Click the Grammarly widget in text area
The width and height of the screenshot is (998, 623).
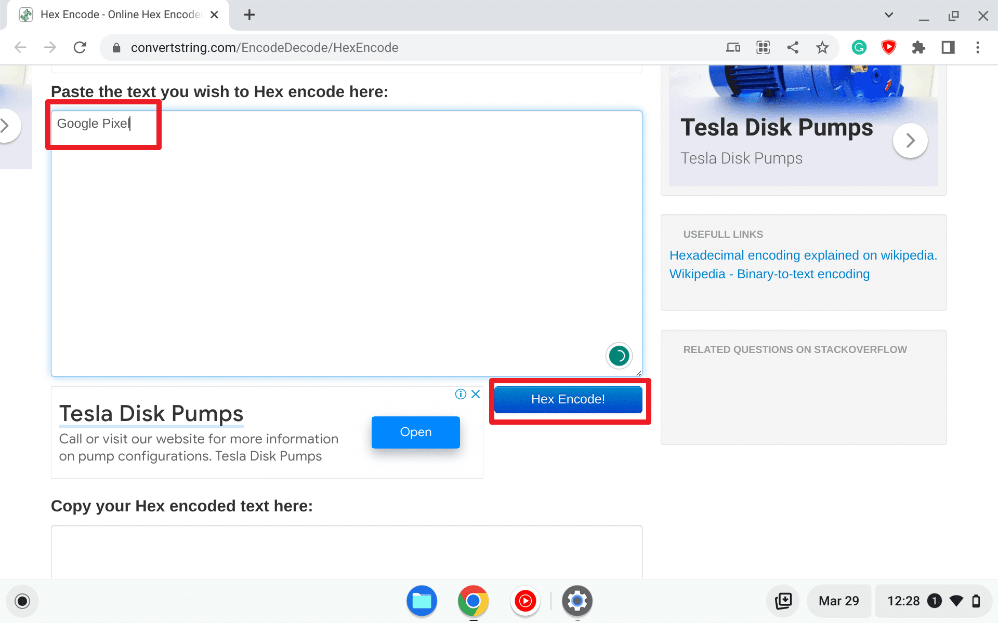[619, 356]
